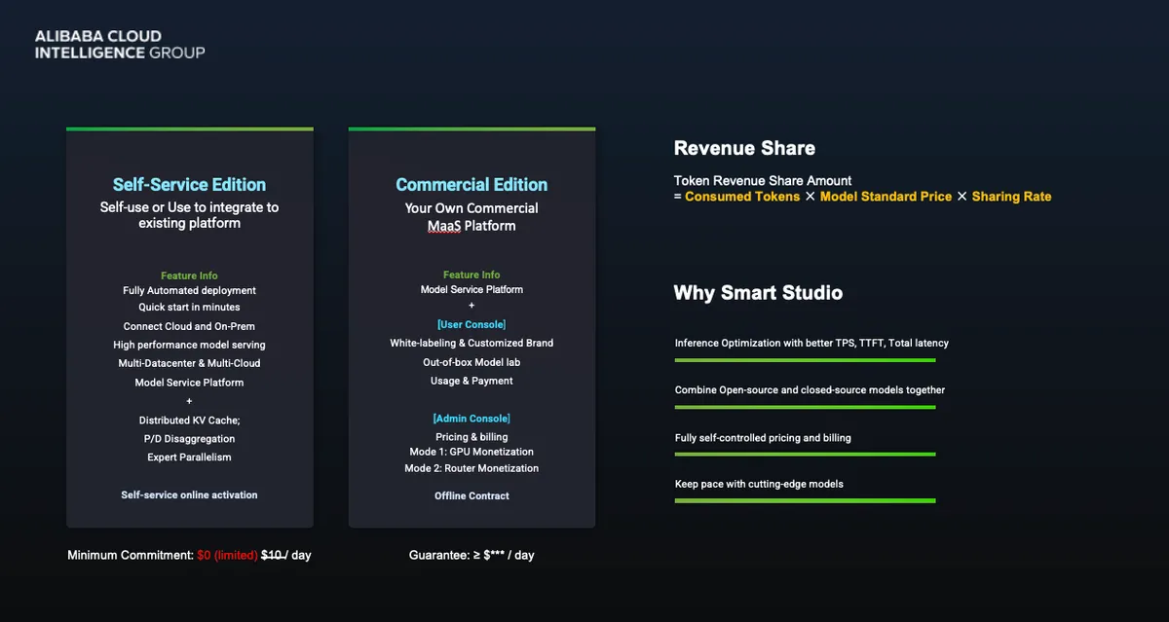
Task: Click the green bar under Inference Optimization
Action: coord(805,360)
